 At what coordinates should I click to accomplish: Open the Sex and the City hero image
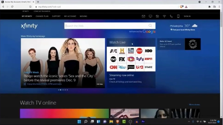63,63
